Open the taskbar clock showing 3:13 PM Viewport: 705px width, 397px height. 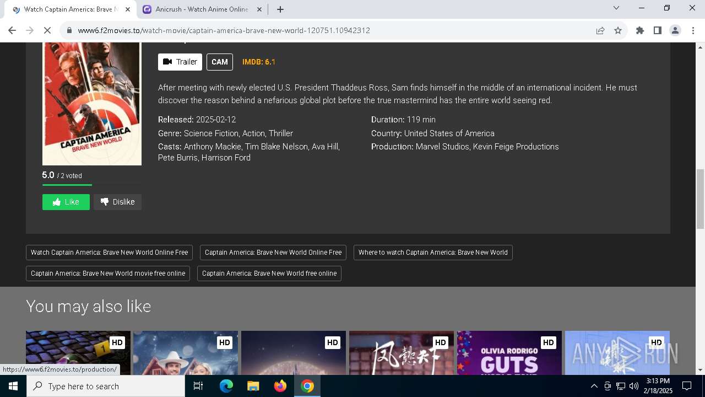[658, 386]
